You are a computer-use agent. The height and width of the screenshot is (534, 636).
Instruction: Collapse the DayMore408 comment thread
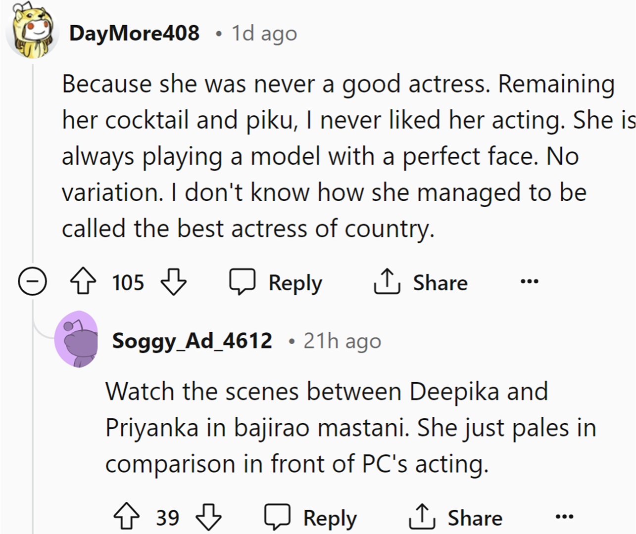pos(32,282)
